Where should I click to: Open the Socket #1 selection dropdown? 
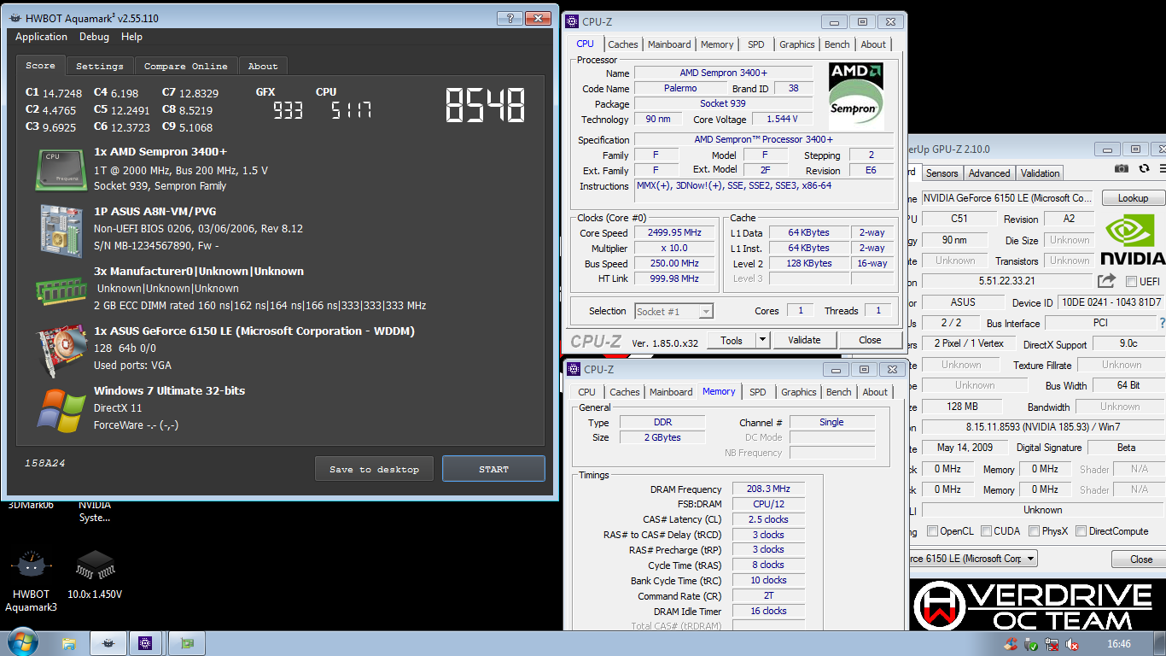click(x=706, y=312)
